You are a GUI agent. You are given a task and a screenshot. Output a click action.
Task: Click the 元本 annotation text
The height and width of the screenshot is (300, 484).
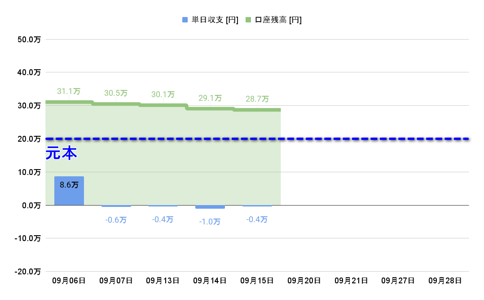62,153
